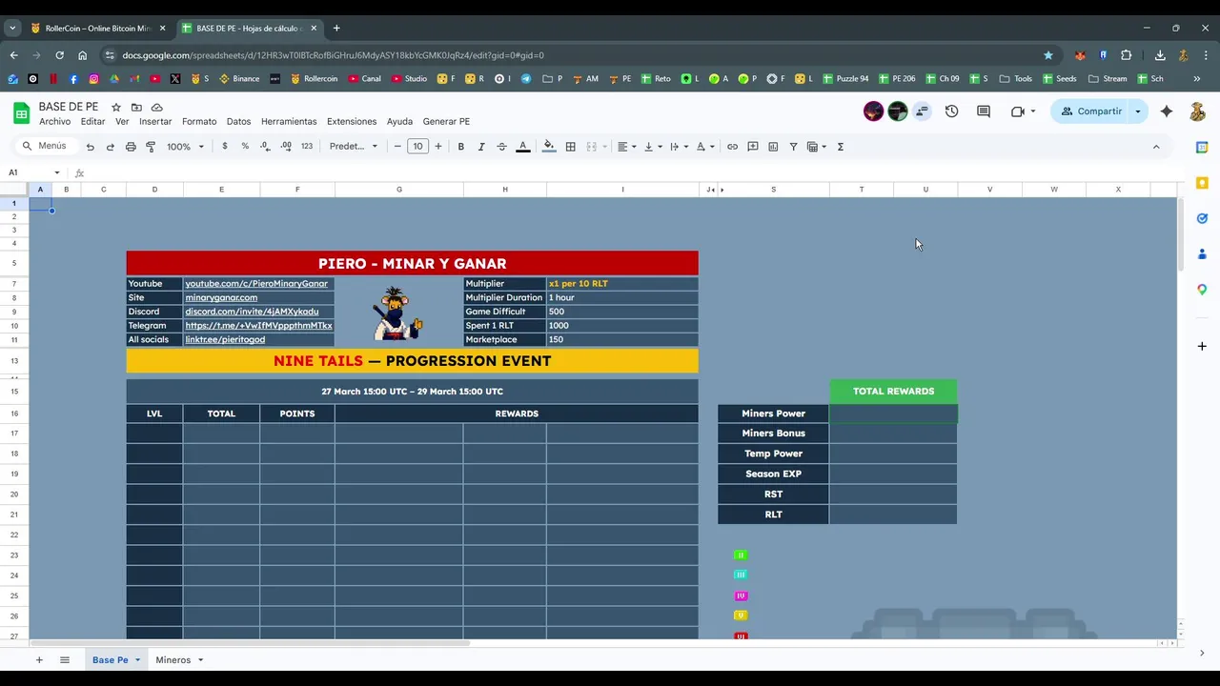
Task: Toggle strikethrough formatting
Action: coord(501,147)
